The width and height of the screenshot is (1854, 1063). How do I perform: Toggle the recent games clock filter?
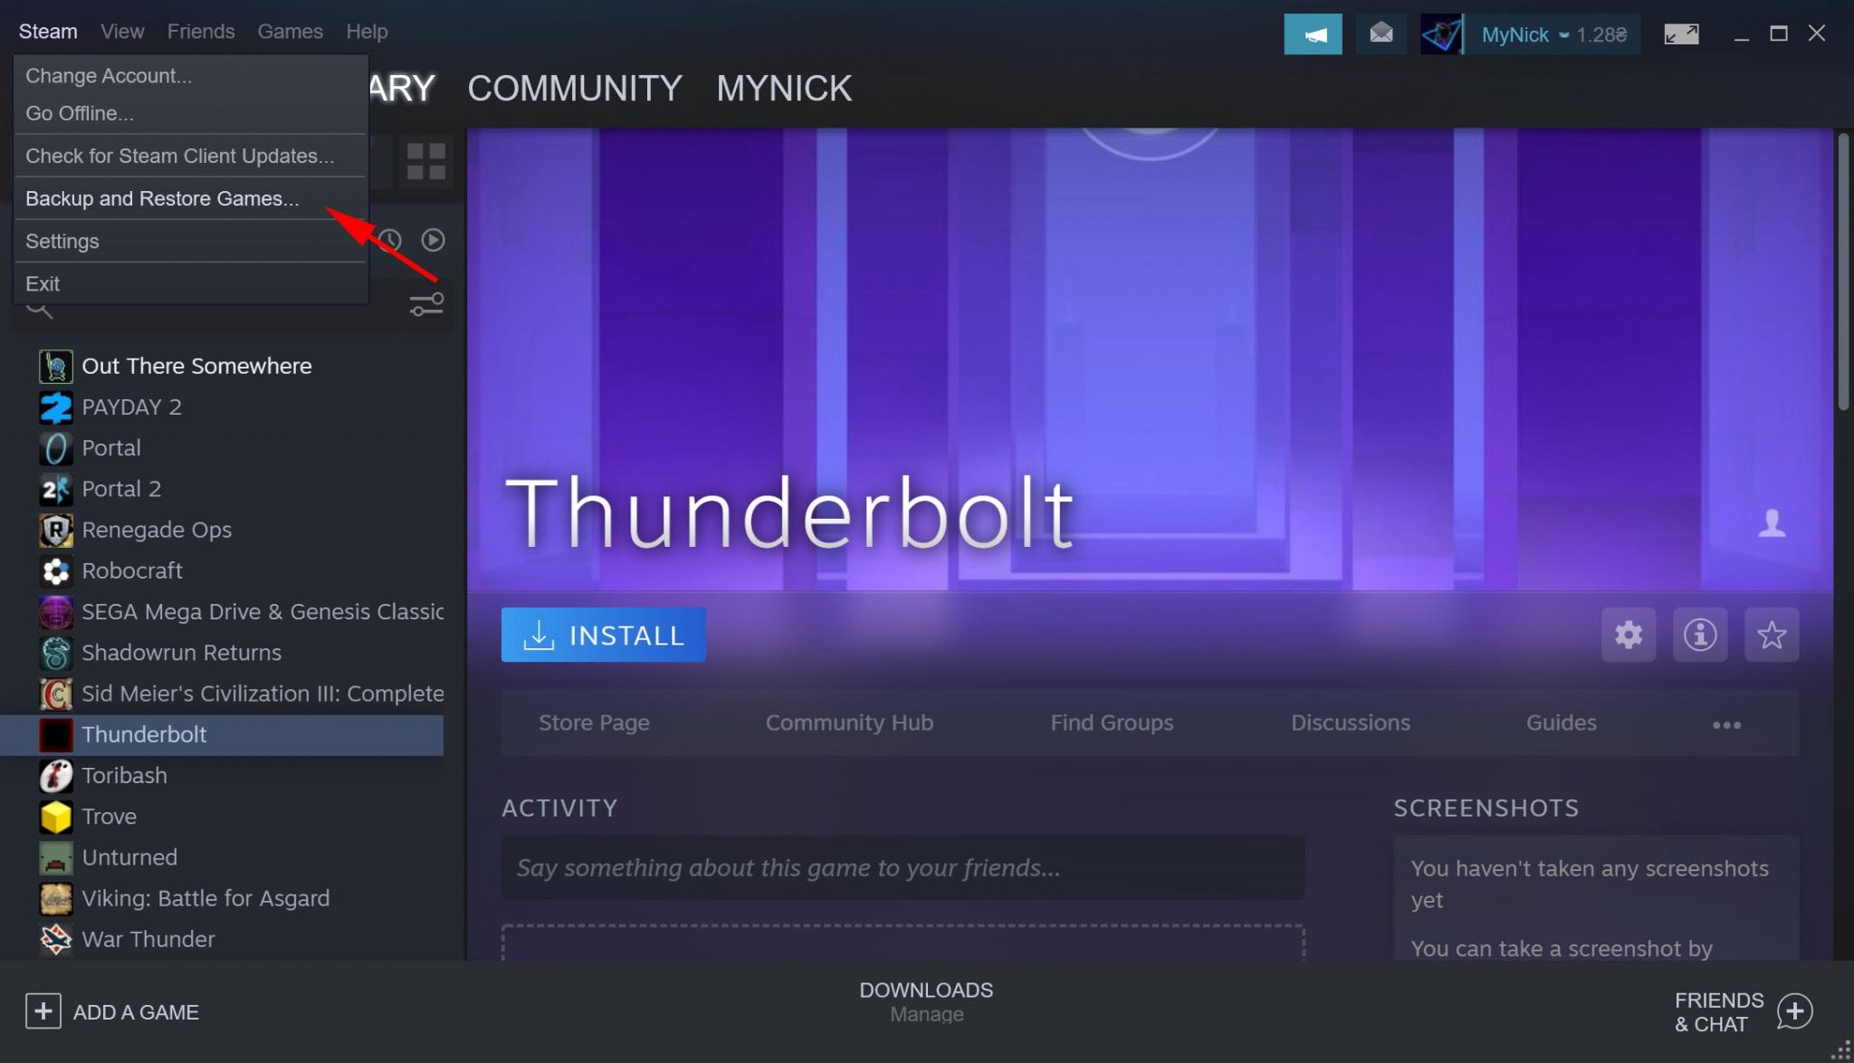pos(389,239)
